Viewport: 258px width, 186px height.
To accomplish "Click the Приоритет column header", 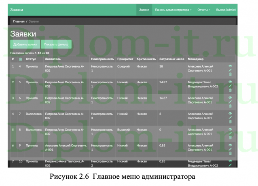I will [x=125, y=59].
